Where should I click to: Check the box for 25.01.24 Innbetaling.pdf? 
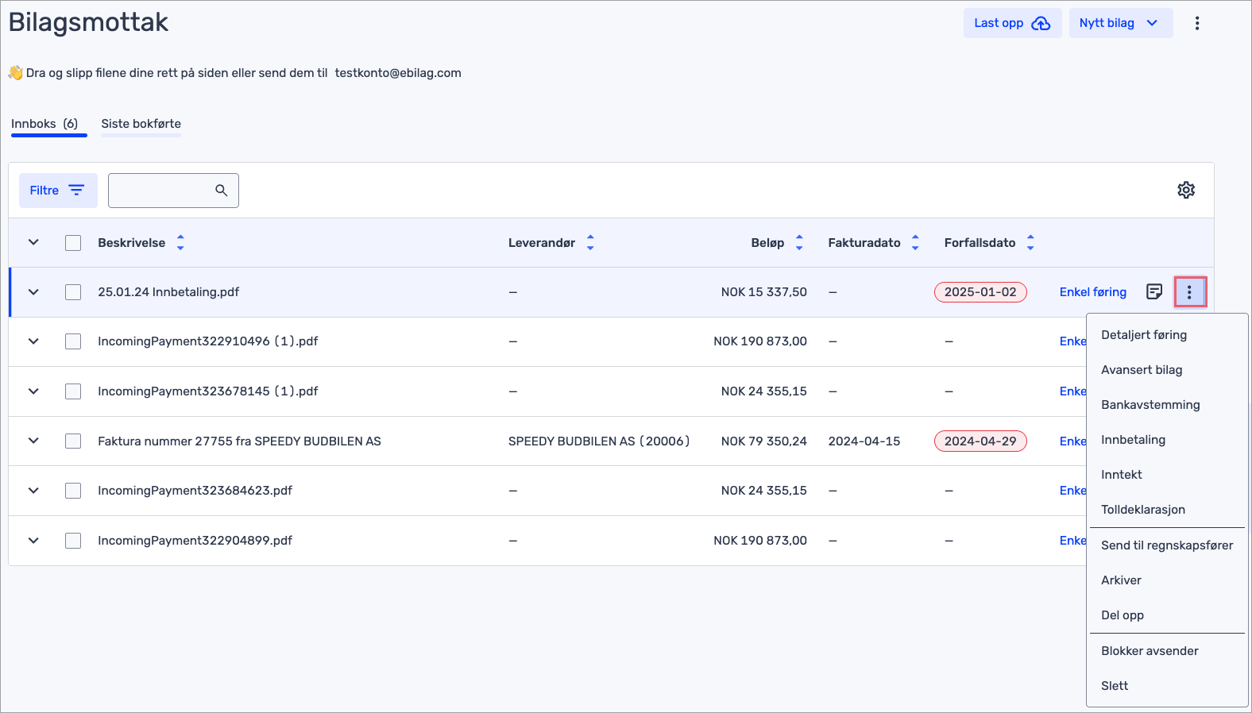(x=73, y=292)
